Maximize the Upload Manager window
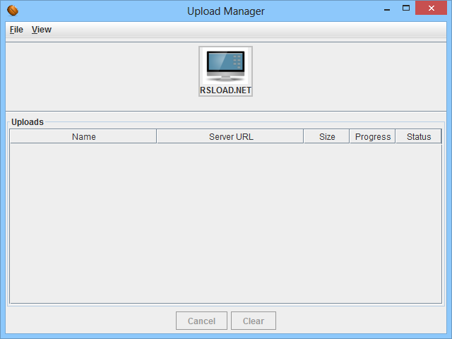This screenshot has width=452, height=339. 406,8
